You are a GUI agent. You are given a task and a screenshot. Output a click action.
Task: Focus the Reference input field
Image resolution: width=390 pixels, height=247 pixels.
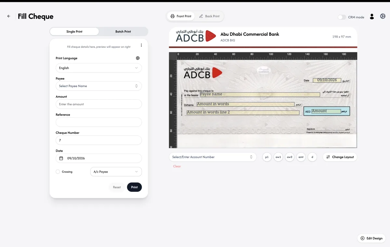[x=99, y=122]
